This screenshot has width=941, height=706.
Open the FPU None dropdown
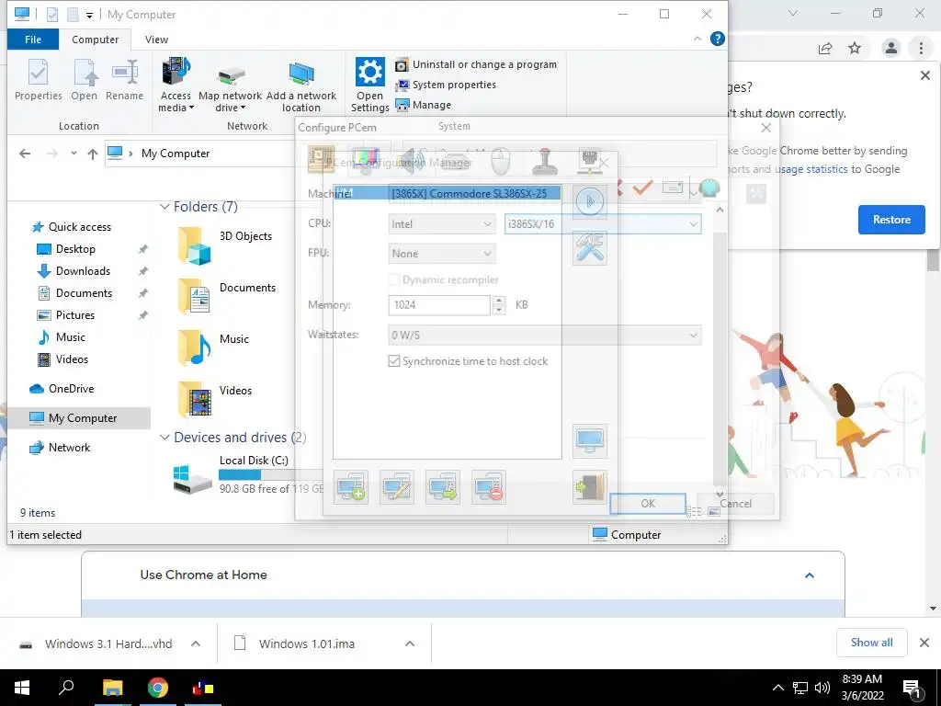coord(442,254)
